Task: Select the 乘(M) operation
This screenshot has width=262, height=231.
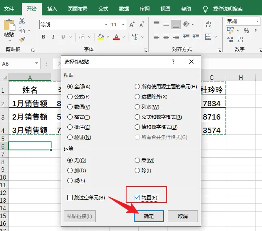Action: (144, 160)
